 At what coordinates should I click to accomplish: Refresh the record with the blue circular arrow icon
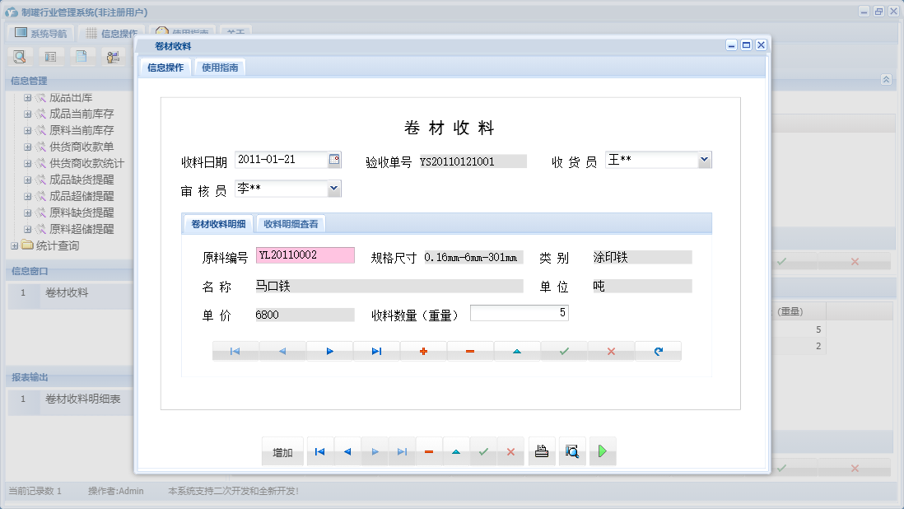click(656, 350)
